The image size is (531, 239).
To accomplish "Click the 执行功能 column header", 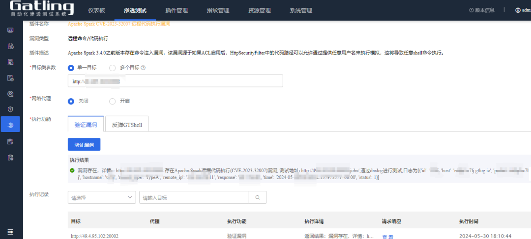I will coord(236,221).
